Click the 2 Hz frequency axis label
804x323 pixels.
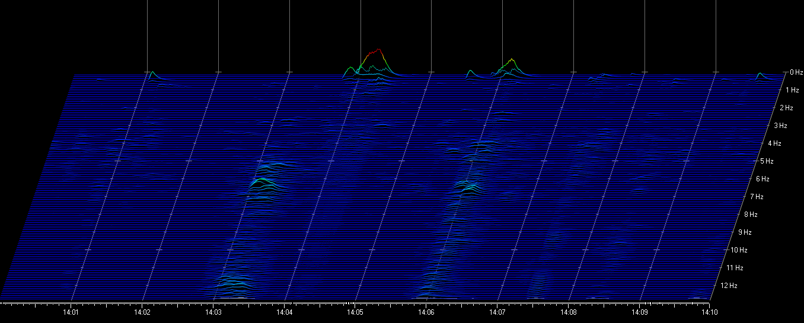click(787, 108)
